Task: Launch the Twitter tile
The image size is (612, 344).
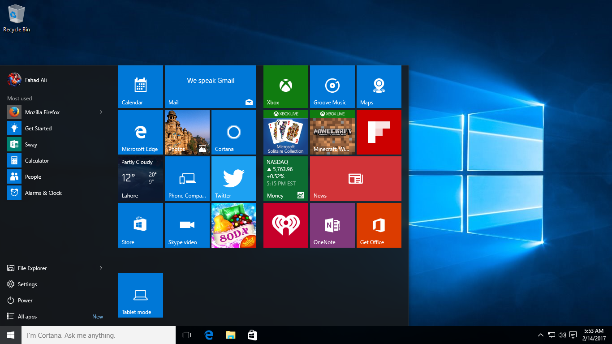Action: (234, 179)
